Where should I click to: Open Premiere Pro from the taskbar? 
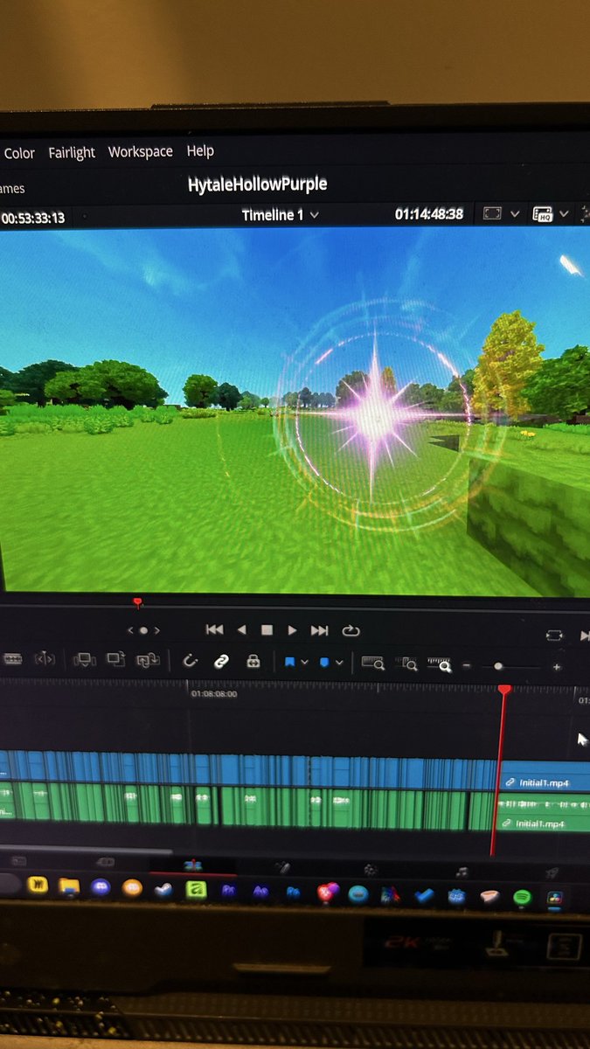229,891
